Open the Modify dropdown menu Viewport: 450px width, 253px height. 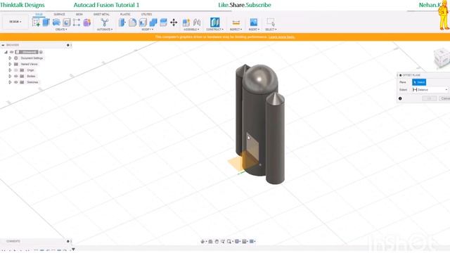point(148,30)
